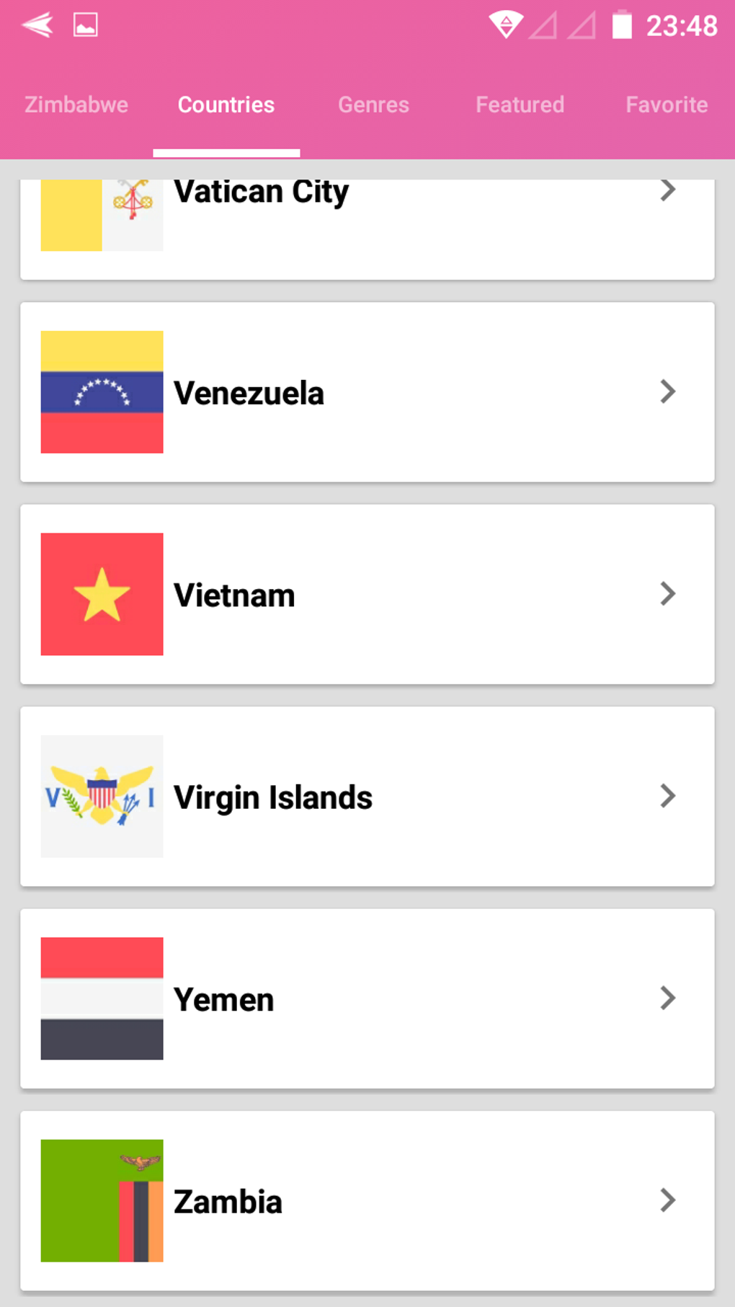735x1307 pixels.
Task: Tap the Virgin Islands flag icon
Action: [x=102, y=797]
